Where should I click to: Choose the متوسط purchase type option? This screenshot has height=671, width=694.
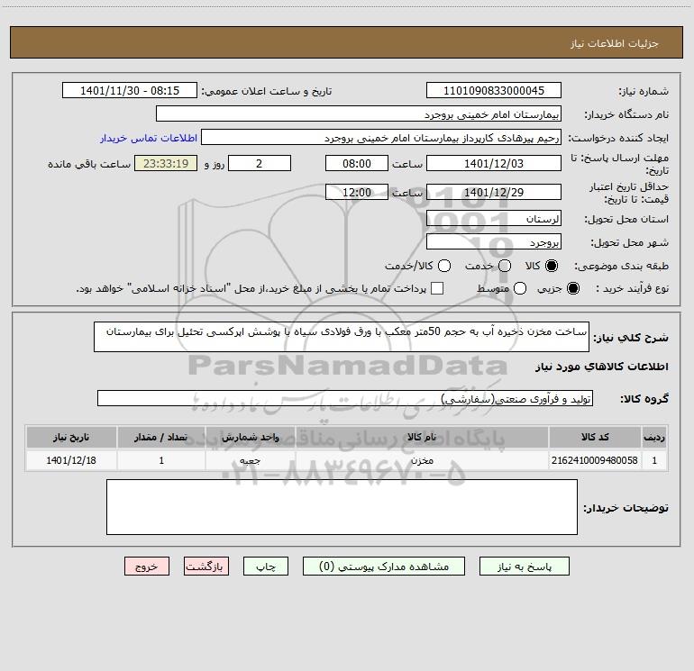pos(520,288)
